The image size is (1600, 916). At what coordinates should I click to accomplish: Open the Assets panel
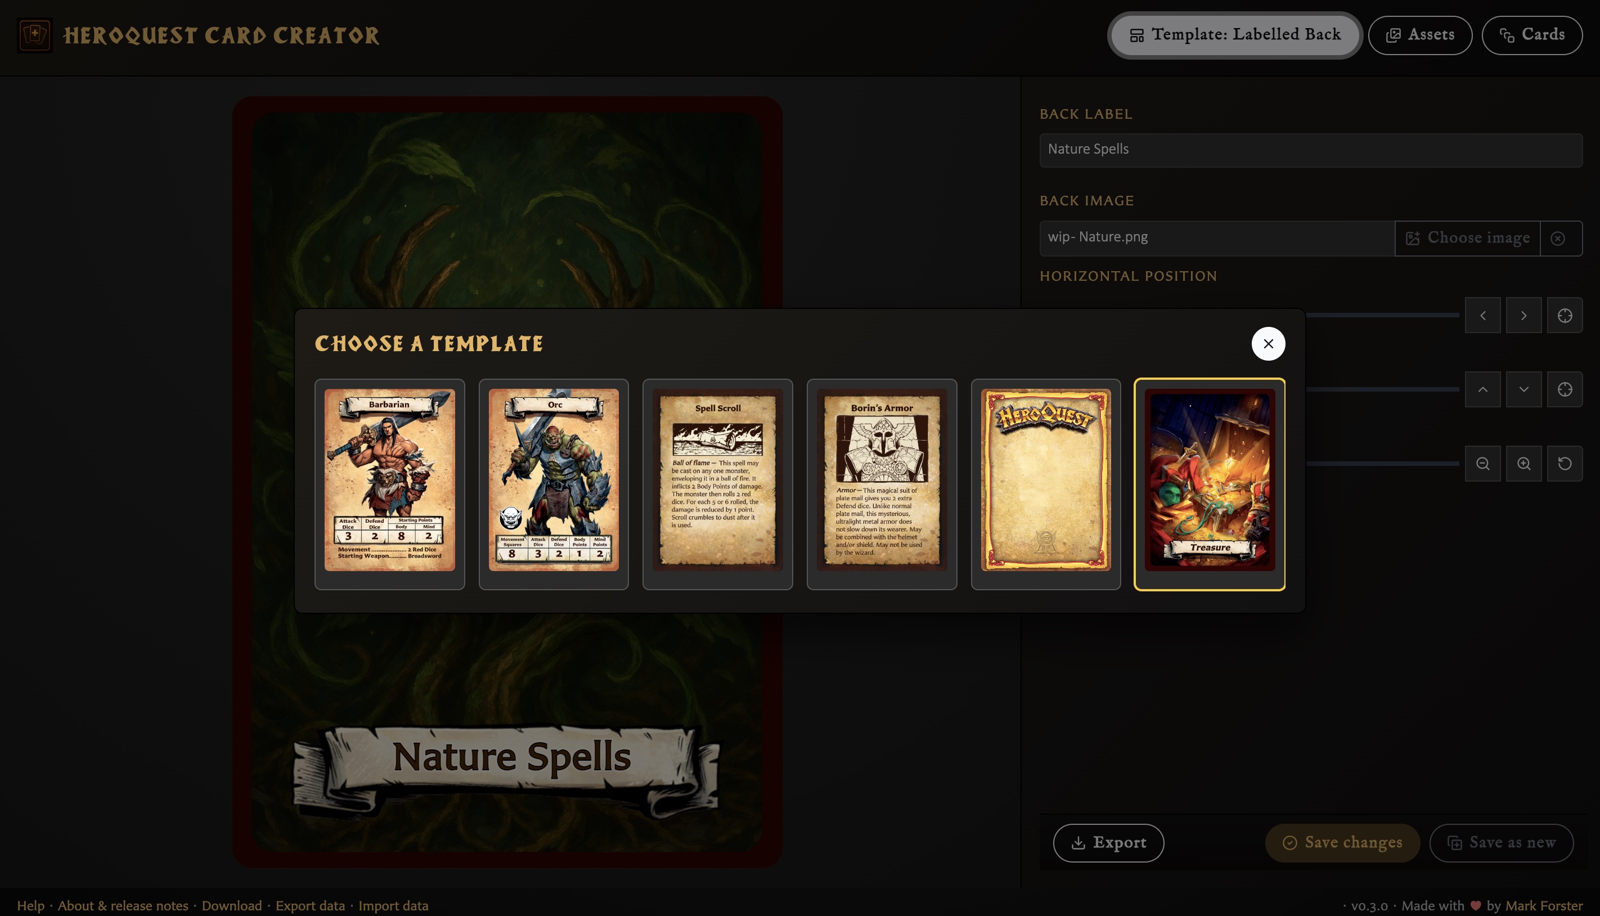tap(1420, 34)
